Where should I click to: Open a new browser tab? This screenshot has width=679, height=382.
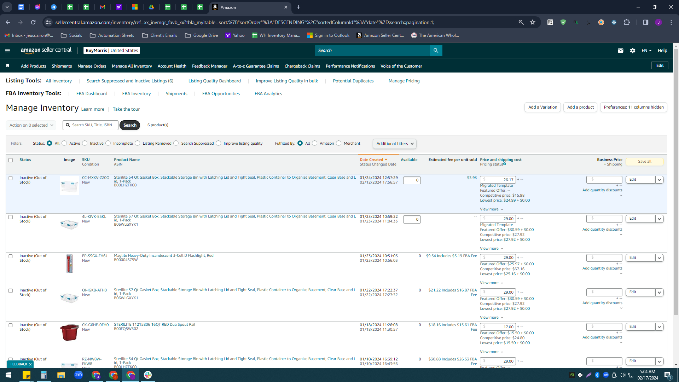coord(298,7)
